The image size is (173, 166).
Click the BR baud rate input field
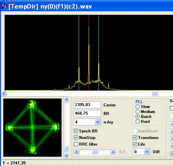(x=87, y=113)
